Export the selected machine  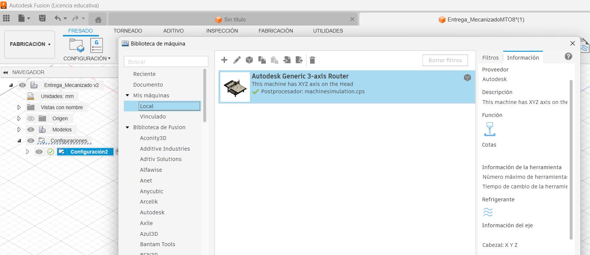[299, 60]
